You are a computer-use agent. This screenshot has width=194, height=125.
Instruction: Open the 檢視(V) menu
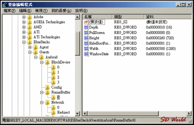[41, 11]
